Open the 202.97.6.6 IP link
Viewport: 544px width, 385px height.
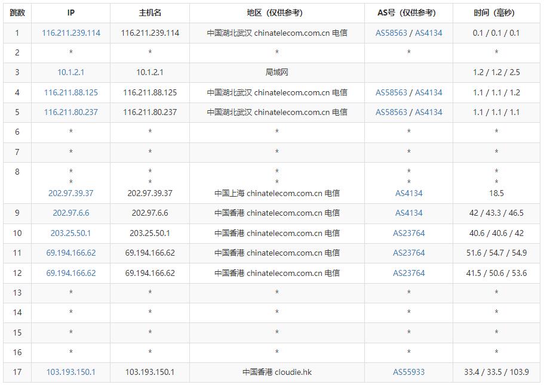[71, 213]
